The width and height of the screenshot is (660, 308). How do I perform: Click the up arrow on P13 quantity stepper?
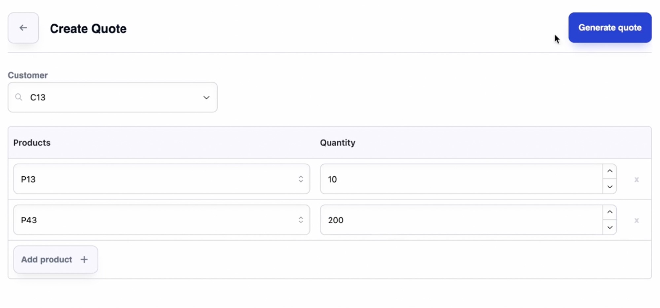(610, 171)
